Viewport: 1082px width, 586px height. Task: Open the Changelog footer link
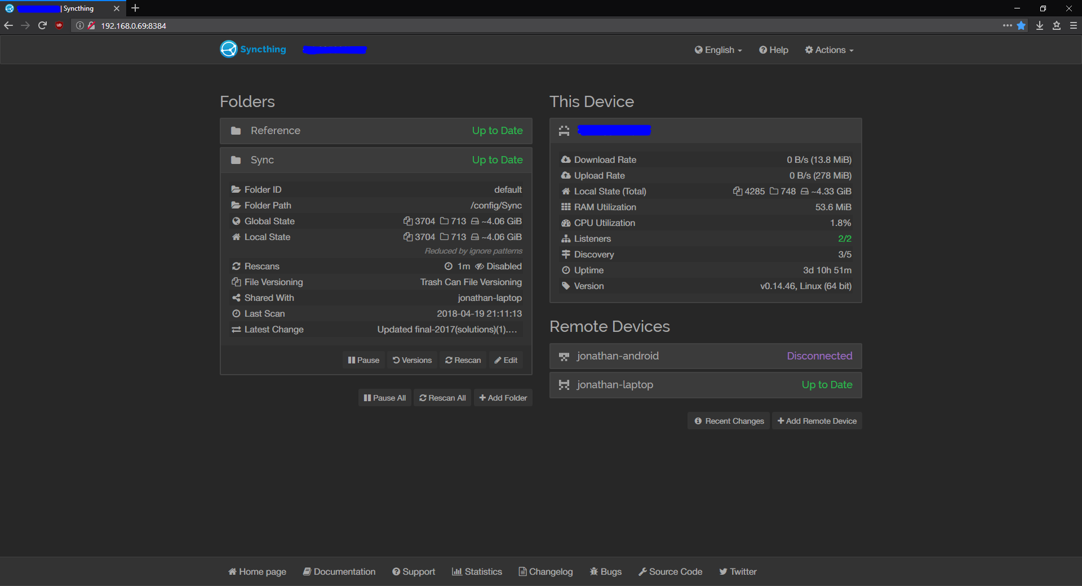click(546, 572)
